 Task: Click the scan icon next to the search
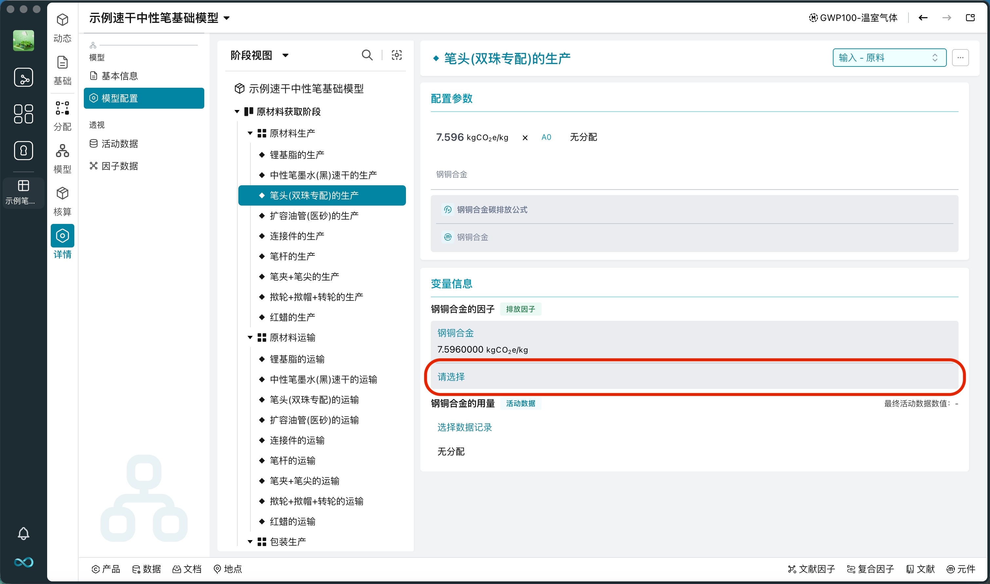point(397,55)
